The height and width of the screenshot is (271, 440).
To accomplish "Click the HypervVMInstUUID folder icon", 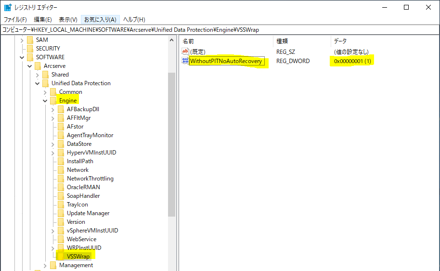I will 61,153.
